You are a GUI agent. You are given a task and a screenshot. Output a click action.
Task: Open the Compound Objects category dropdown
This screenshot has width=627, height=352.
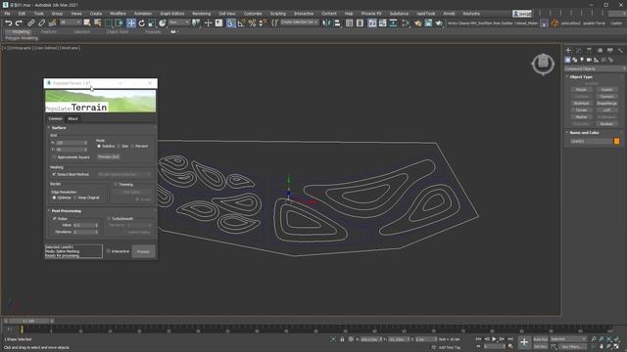pos(595,68)
